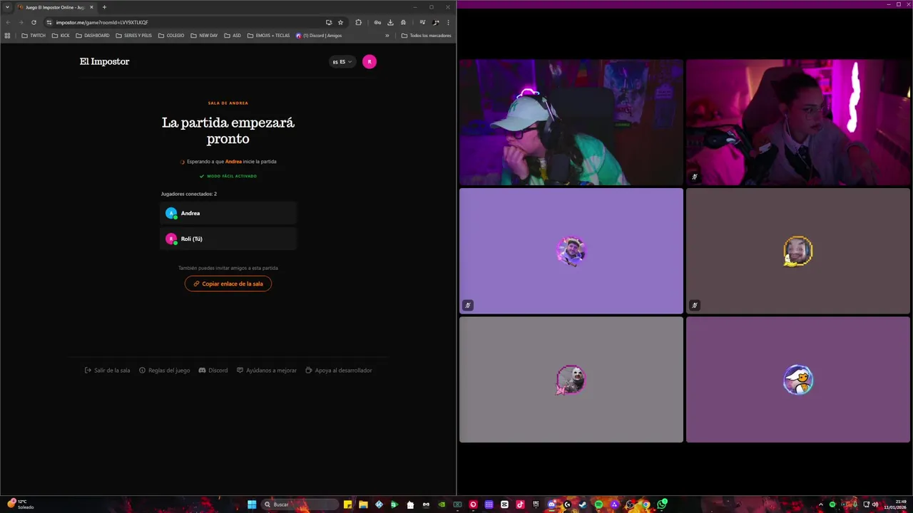Open the Epic Games taskbar icon
Screen dimensions: 913x513
point(536,504)
